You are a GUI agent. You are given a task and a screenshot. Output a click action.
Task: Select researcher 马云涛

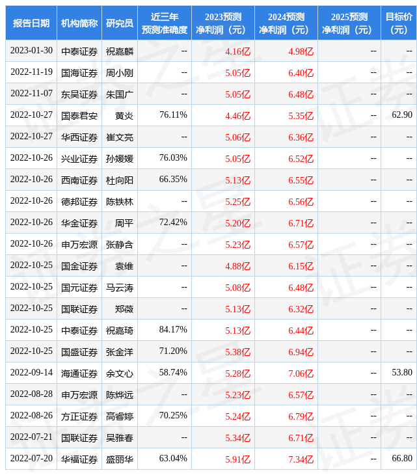(x=120, y=288)
